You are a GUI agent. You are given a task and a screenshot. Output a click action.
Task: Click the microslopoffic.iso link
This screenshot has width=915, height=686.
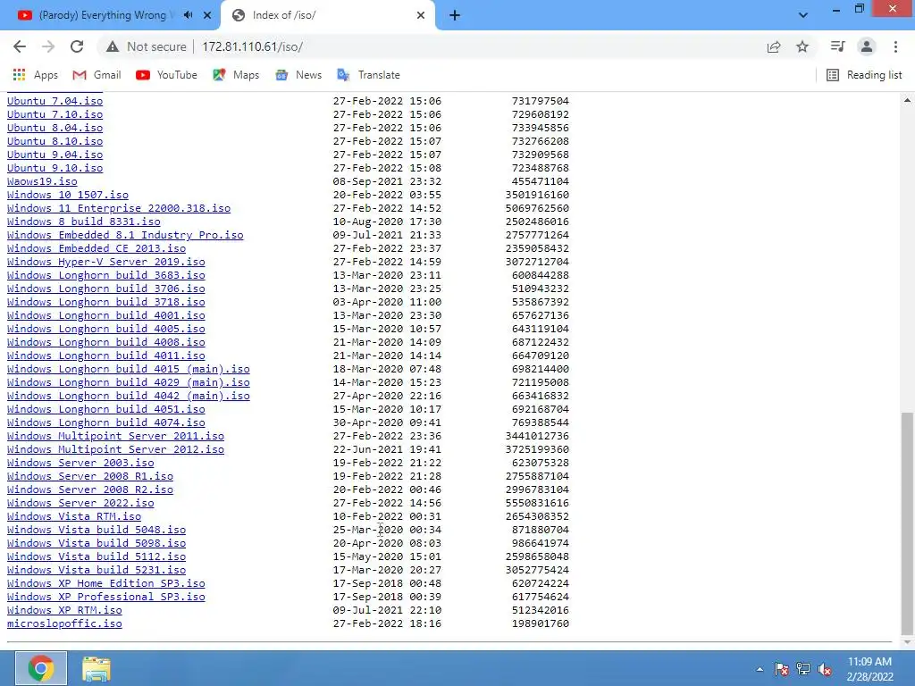tap(64, 624)
